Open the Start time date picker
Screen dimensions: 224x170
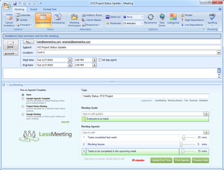point(70,60)
